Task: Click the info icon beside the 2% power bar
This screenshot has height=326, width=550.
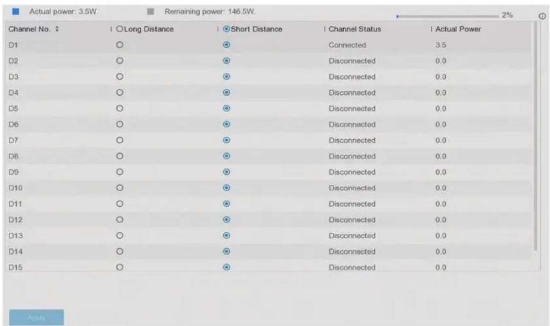Action: point(542,16)
